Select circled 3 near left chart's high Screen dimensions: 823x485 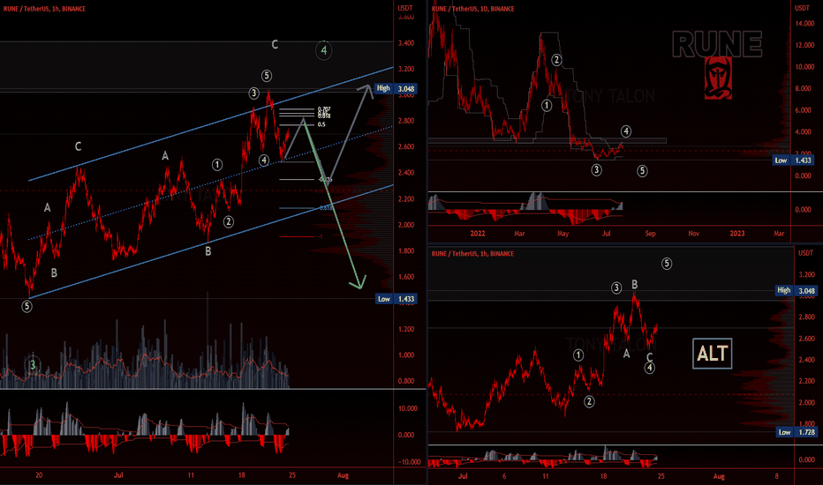254,93
